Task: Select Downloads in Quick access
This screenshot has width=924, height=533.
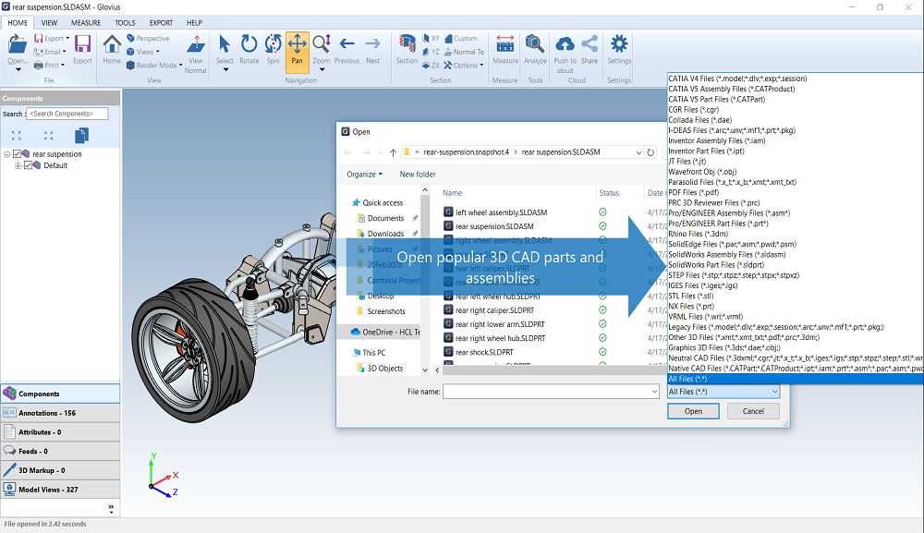Action: [385, 234]
